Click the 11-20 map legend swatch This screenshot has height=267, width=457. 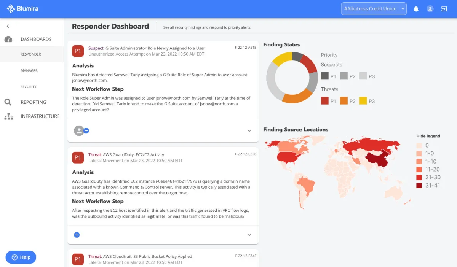[419, 170]
